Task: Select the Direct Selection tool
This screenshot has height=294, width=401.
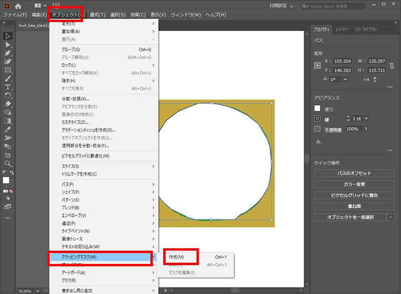Action: tap(8, 45)
